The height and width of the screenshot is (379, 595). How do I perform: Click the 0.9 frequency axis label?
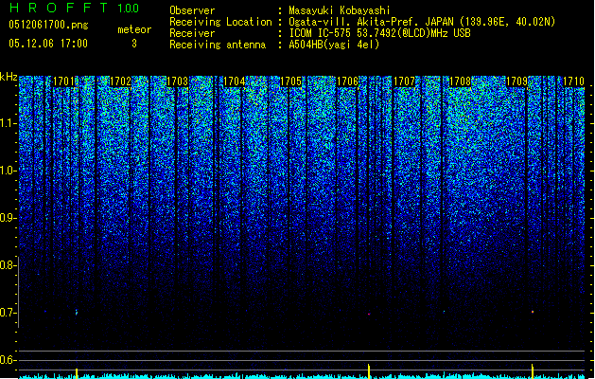tap(9, 218)
